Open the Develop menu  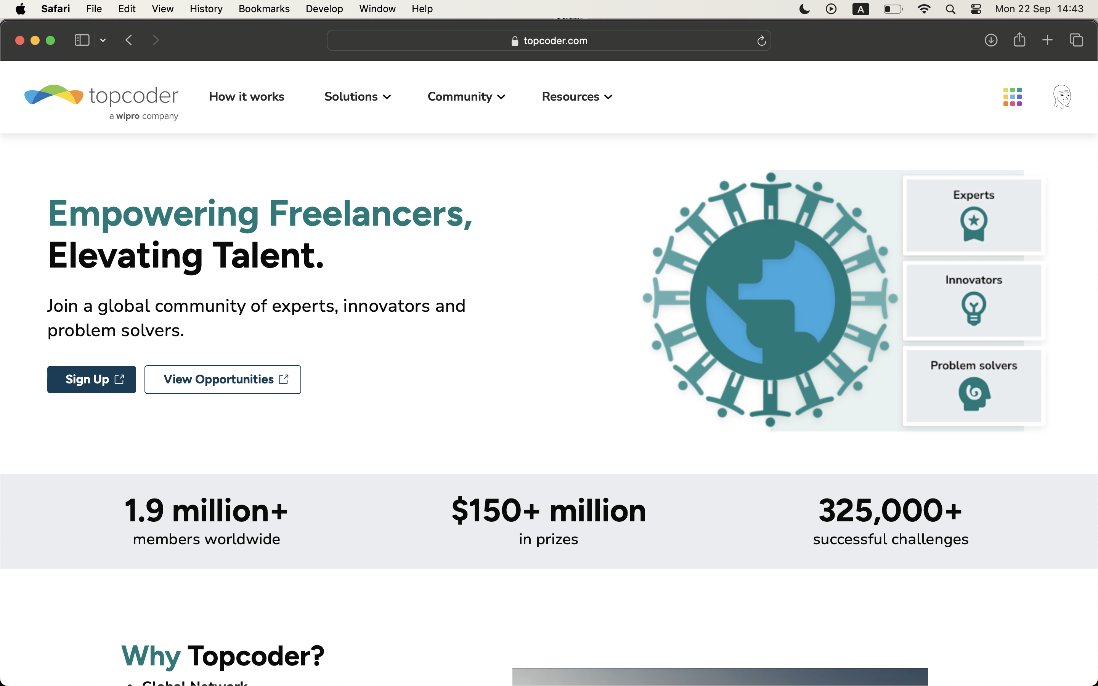pyautogui.click(x=324, y=9)
